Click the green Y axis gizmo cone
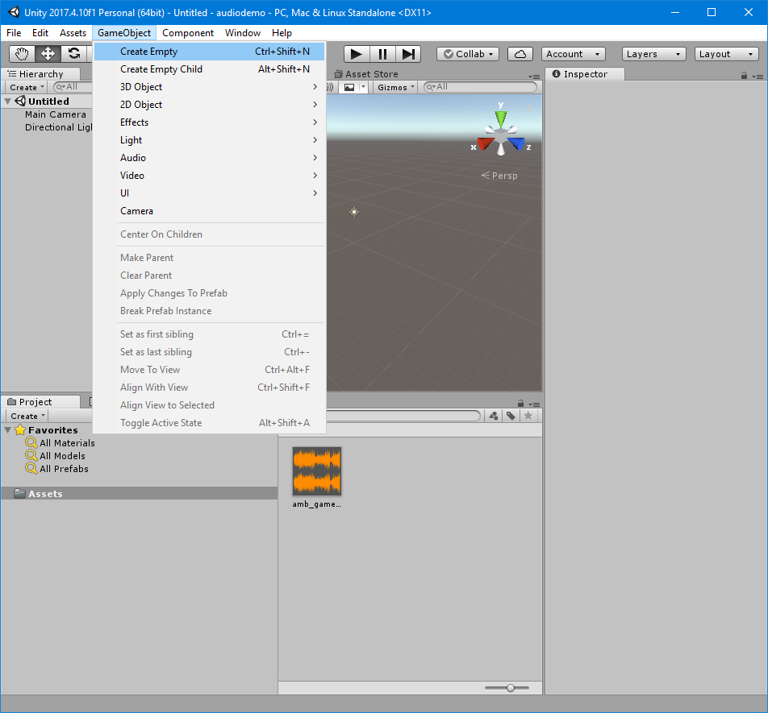Image resolution: width=768 pixels, height=713 pixels. 500,118
